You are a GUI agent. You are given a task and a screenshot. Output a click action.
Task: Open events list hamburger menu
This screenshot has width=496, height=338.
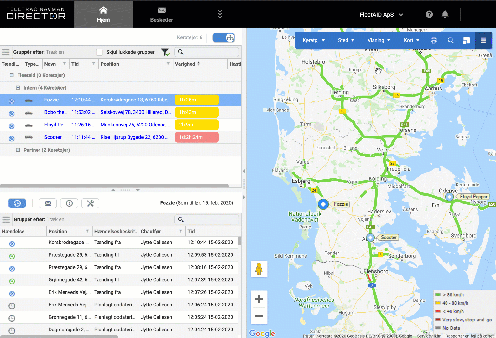[x=6, y=219]
